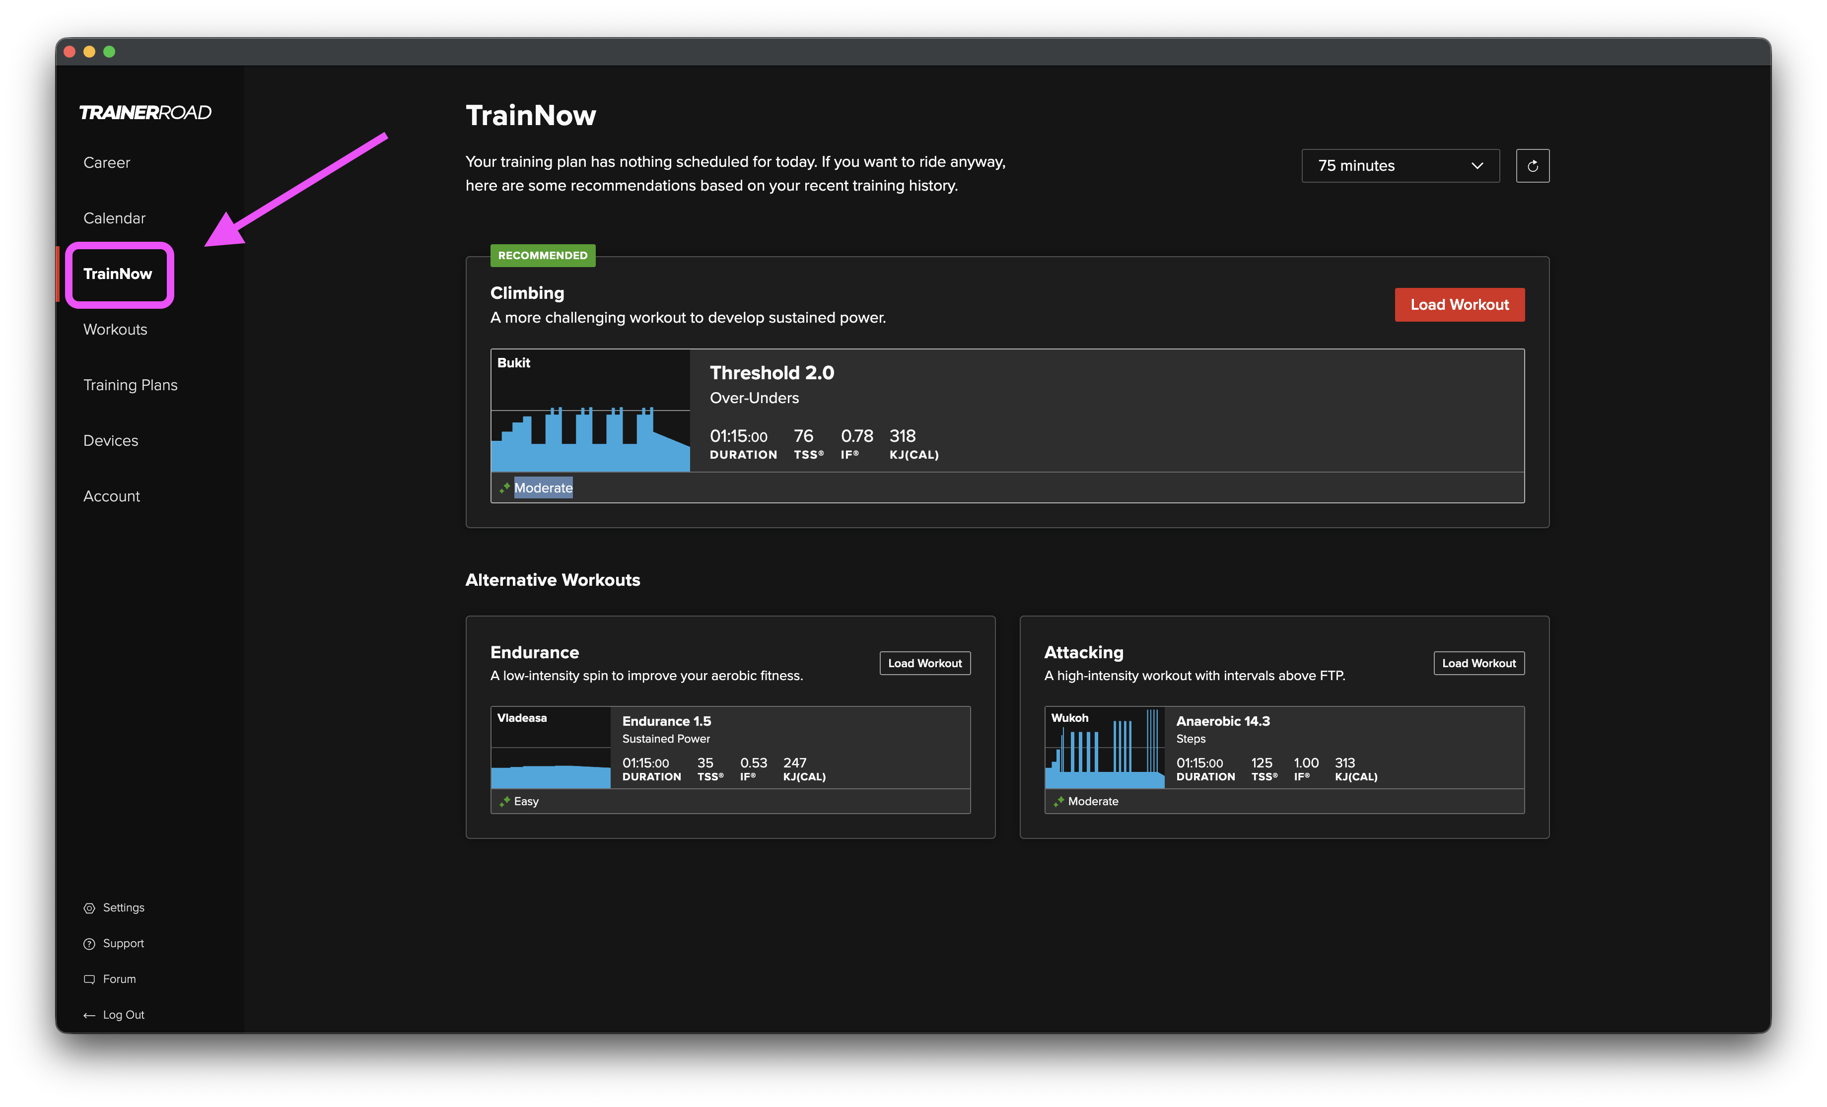Image resolution: width=1827 pixels, height=1107 pixels.
Task: Load the Endurance alternative workout
Action: [924, 663]
